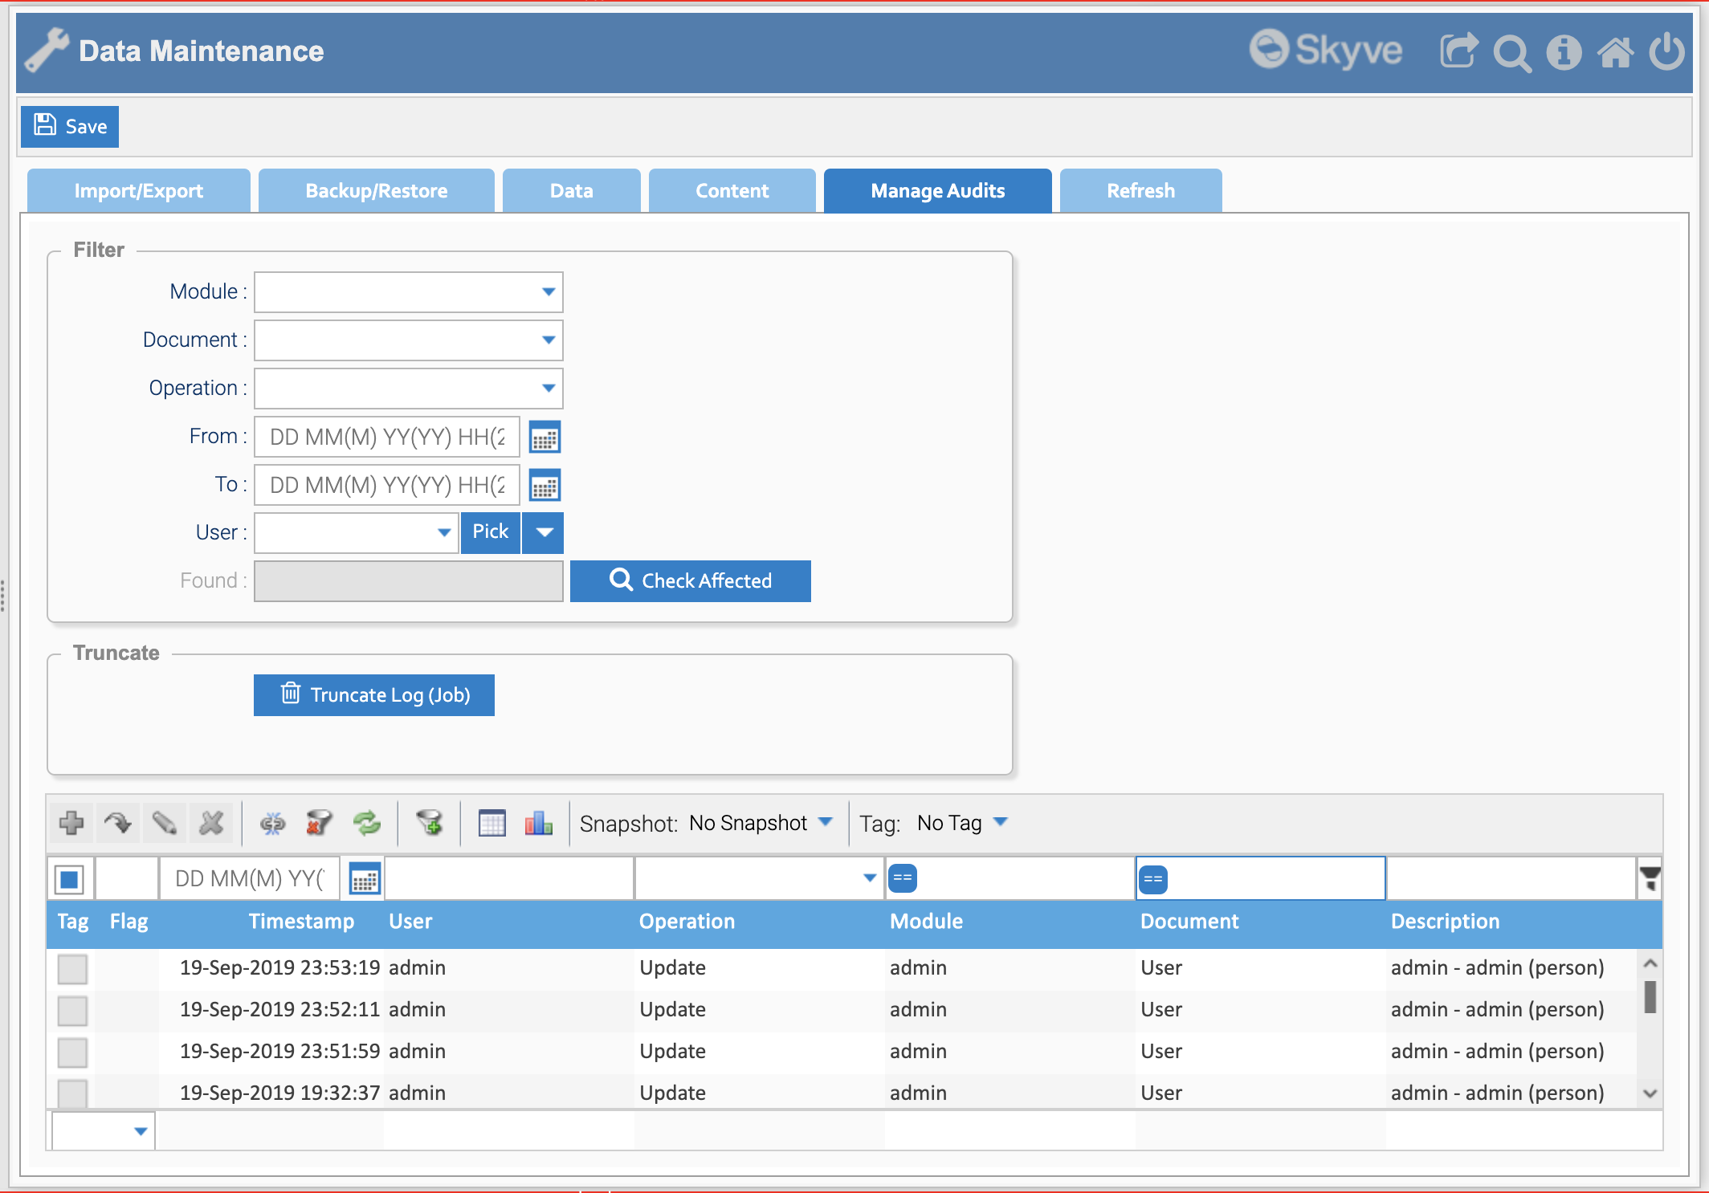Expand the arrow beside the Pick button

[544, 532]
